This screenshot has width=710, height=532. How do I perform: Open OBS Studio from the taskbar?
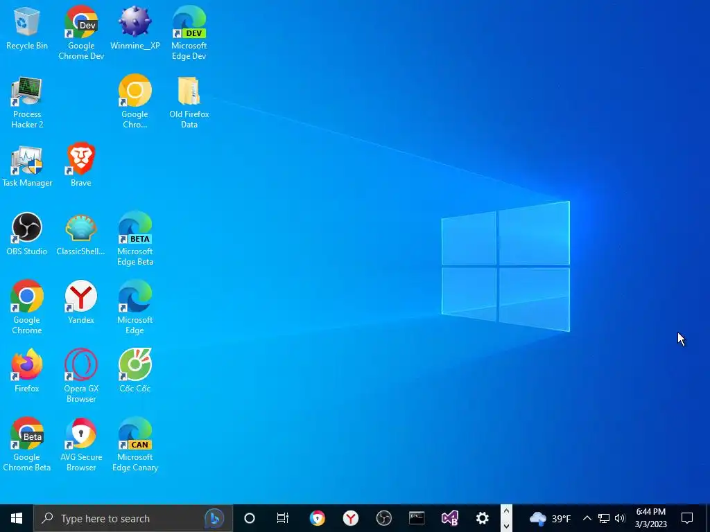[x=384, y=518]
